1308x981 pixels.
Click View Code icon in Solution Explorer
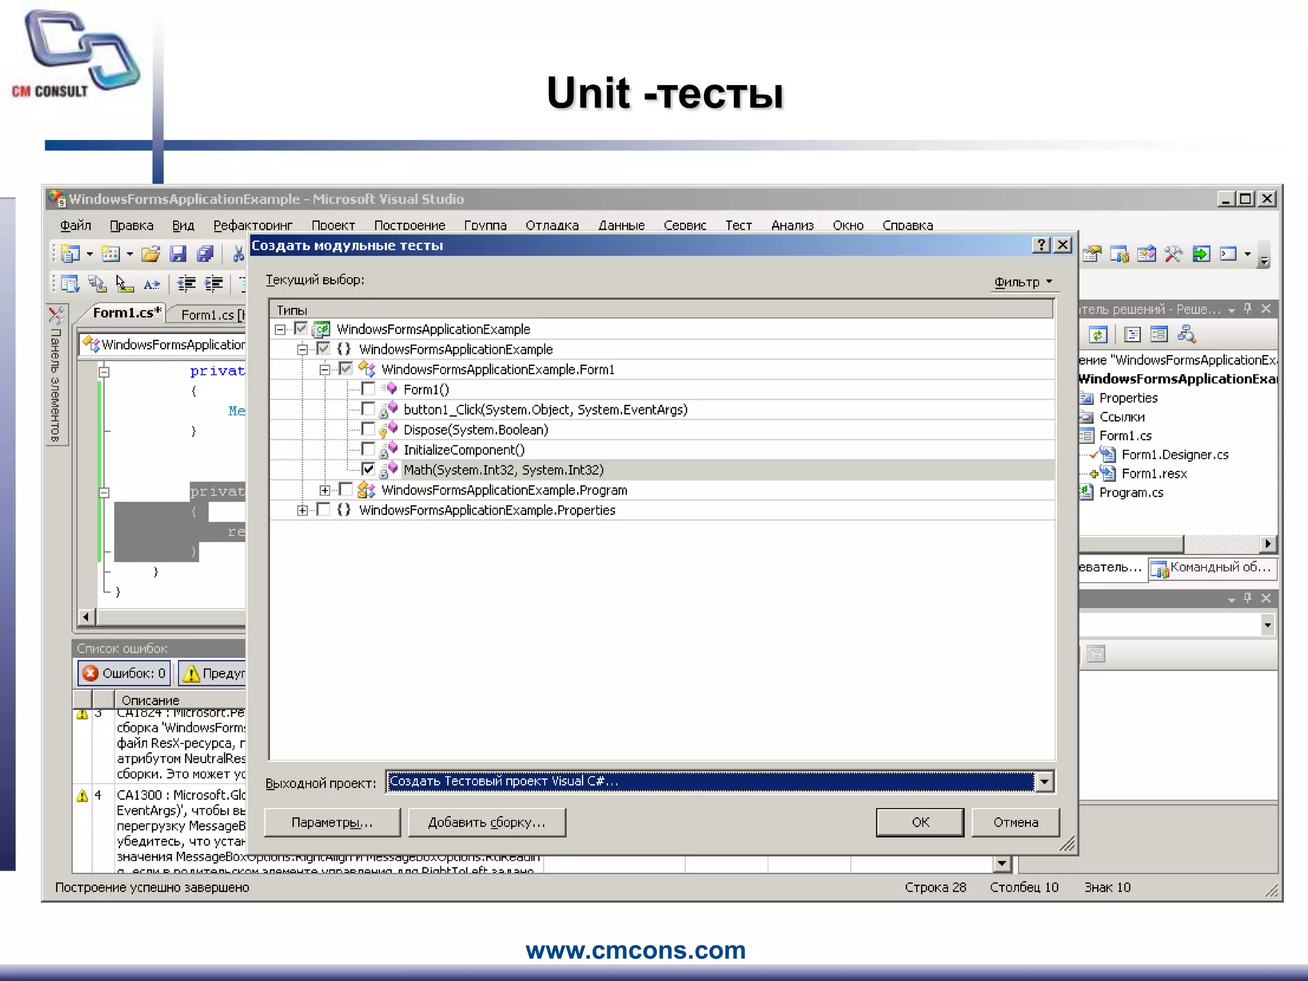tap(1132, 334)
